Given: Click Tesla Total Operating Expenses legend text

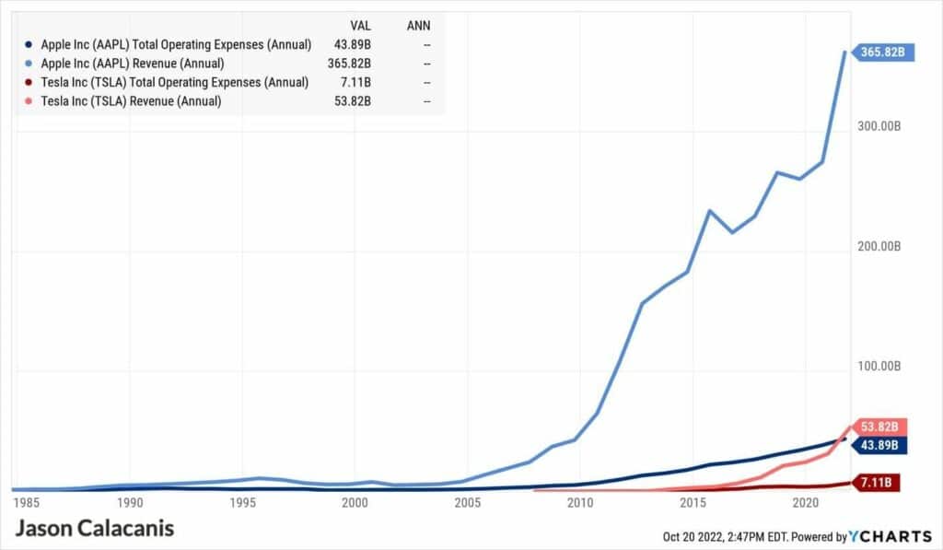Looking at the screenshot, I should tap(174, 82).
